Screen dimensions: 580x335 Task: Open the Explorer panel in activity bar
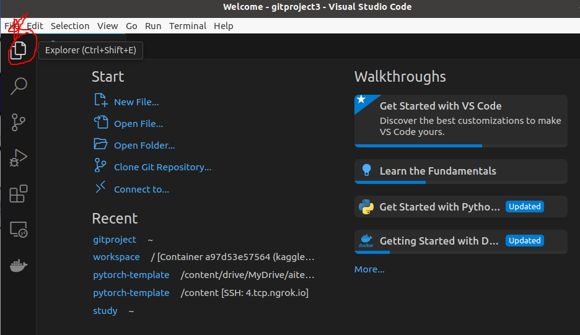coord(18,50)
